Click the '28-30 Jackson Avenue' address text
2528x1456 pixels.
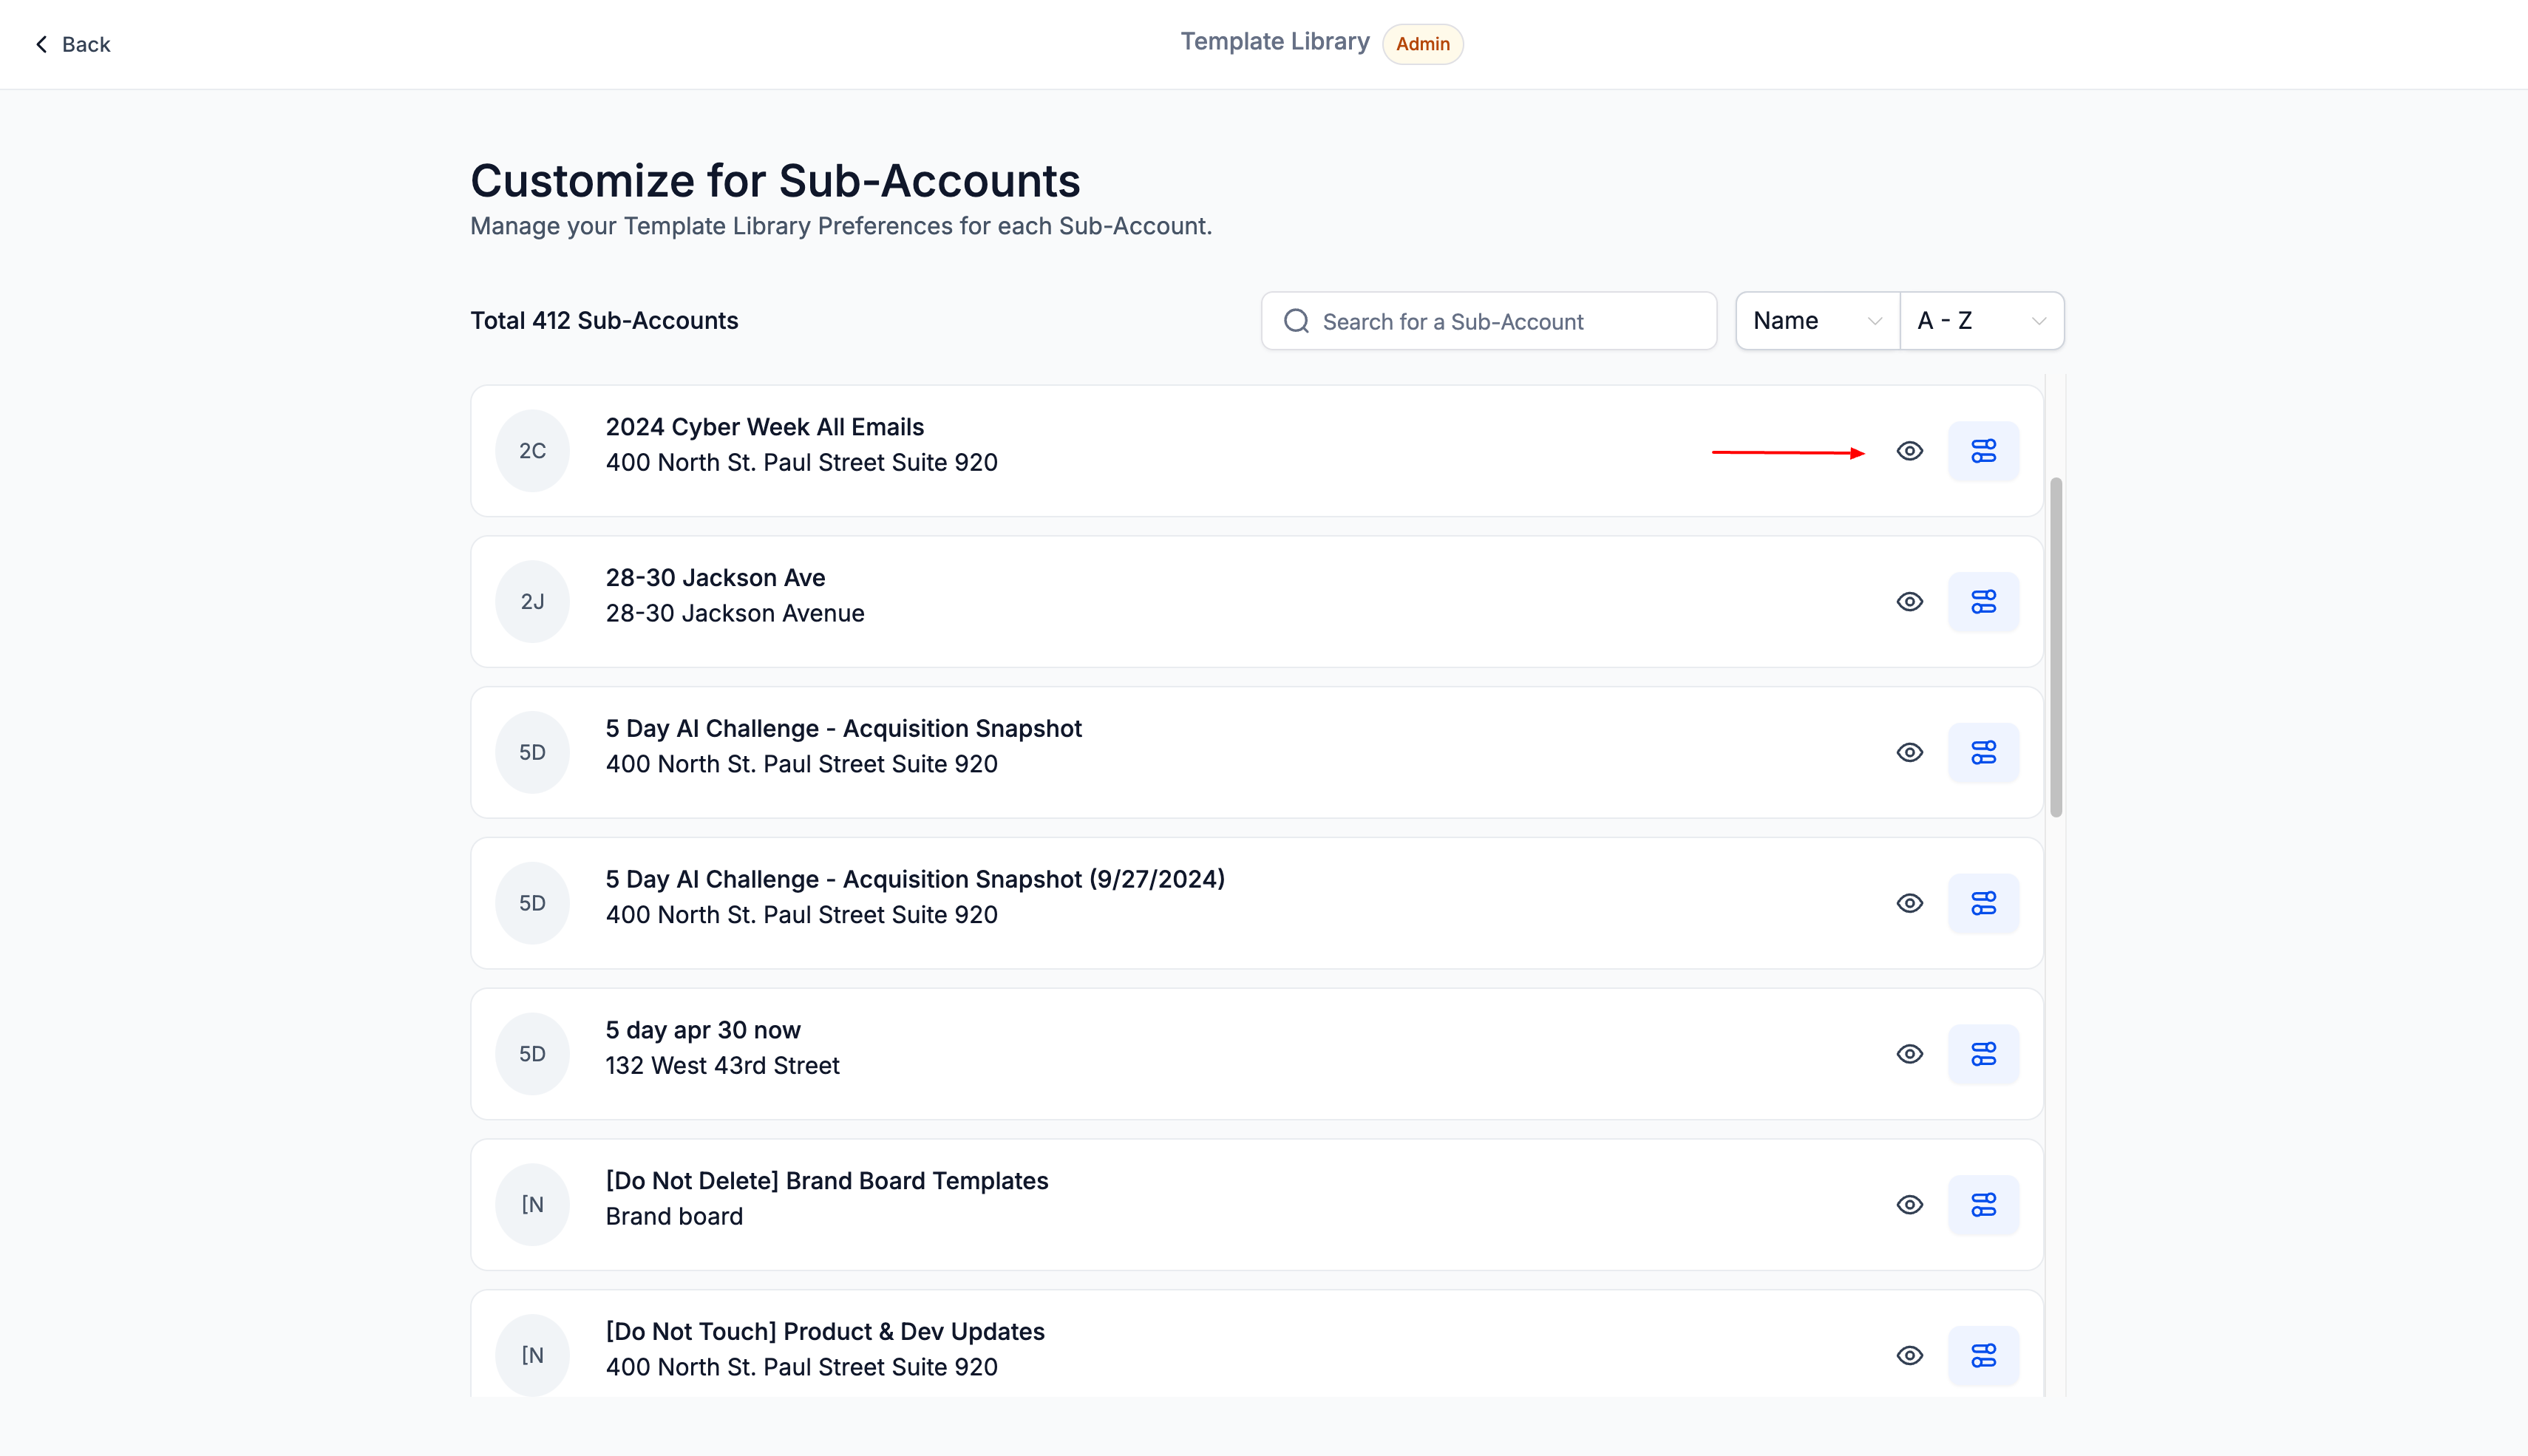click(x=735, y=613)
